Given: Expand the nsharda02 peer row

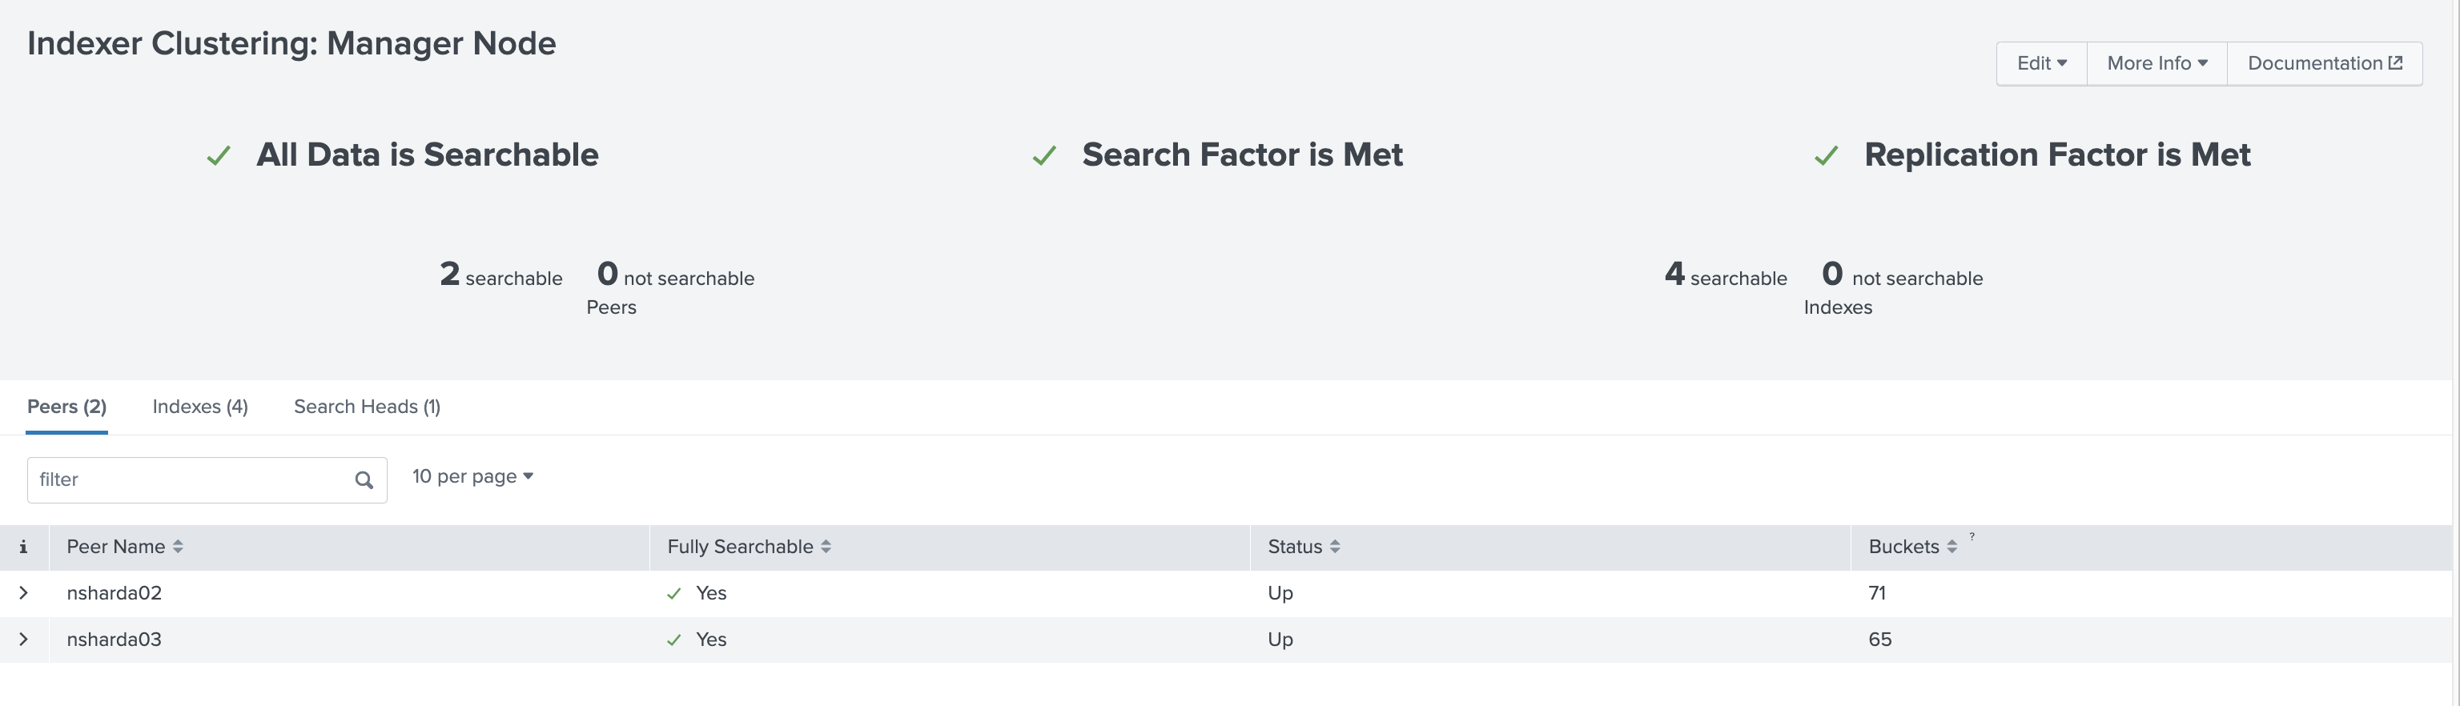Looking at the screenshot, I should tap(24, 593).
